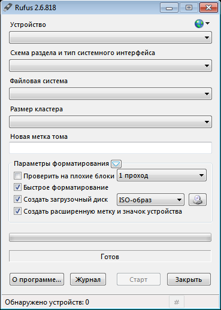The width and height of the screenshot is (221, 310).
Task: Open the Файловая система dropdown
Action: pos(110,94)
